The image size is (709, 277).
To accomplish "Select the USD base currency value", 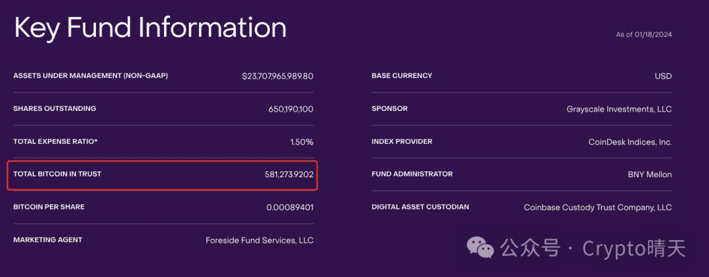I will tap(663, 76).
